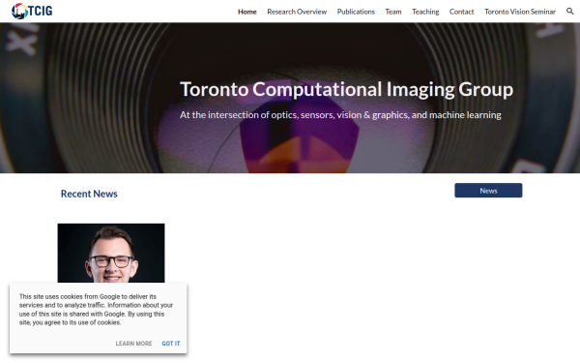This screenshot has height=363, width=580.
Task: Dismiss cookie notice with GOT IT
Action: (171, 344)
